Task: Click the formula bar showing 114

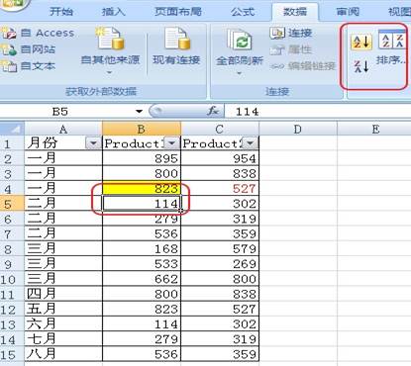Action: click(x=318, y=112)
